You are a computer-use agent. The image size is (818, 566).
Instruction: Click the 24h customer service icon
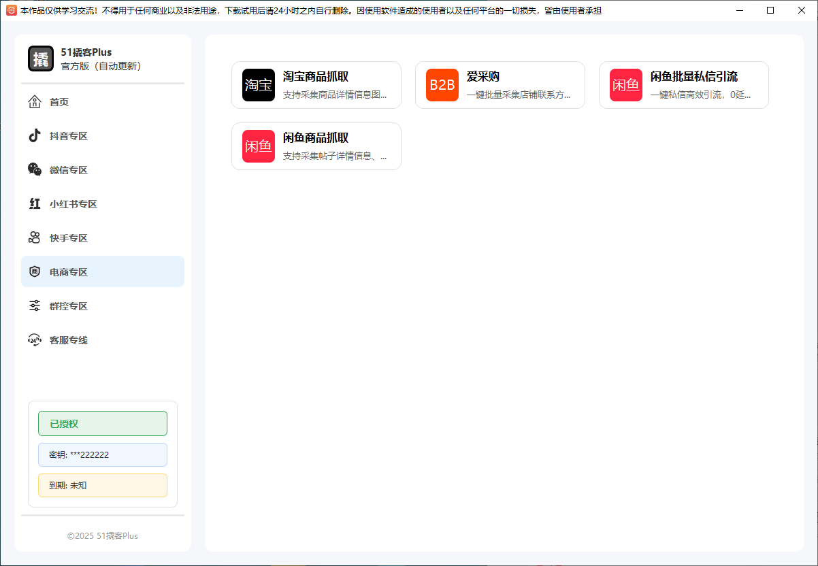35,340
